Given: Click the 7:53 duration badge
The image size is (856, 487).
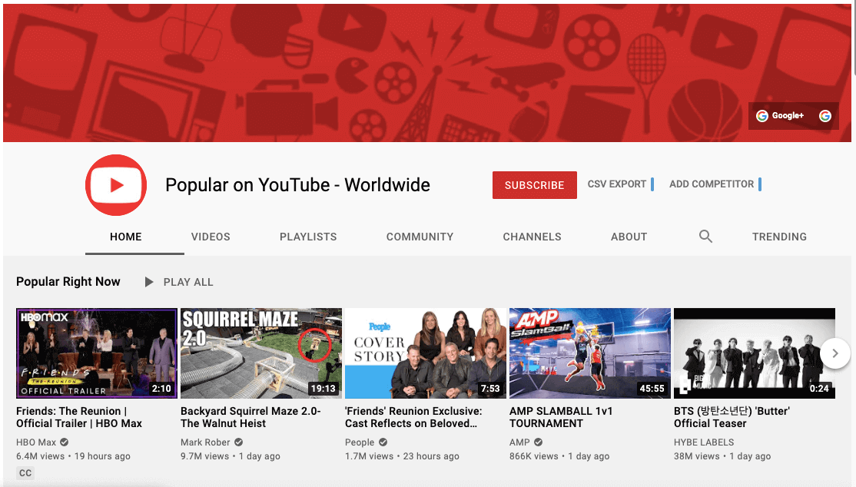Looking at the screenshot, I should (x=489, y=389).
